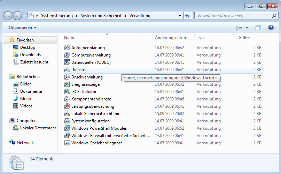
Task: Select the Lokale Sicherheitsrichtlinie icon
Action: (68, 114)
